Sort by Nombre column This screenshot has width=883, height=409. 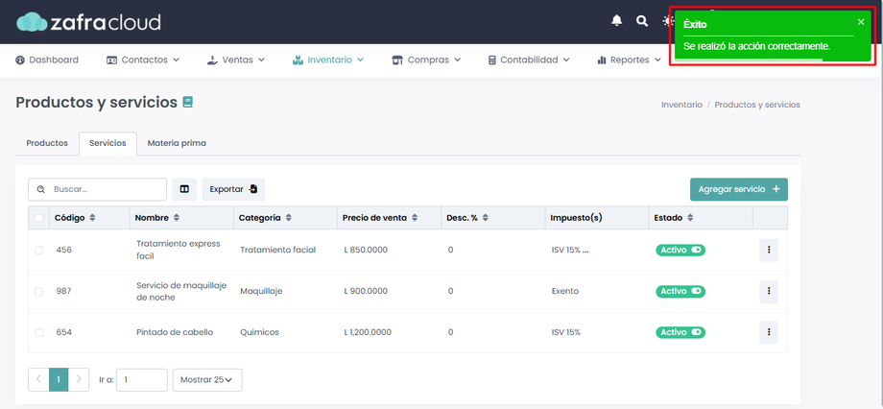[x=177, y=217]
